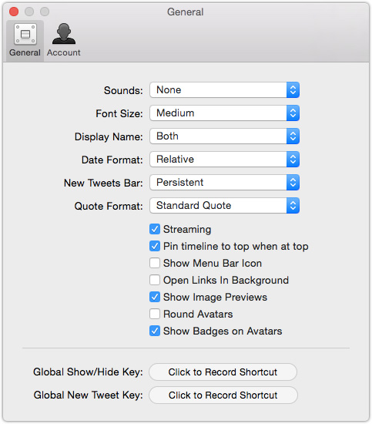Click the Global New Tweet Key: label

pos(89,395)
